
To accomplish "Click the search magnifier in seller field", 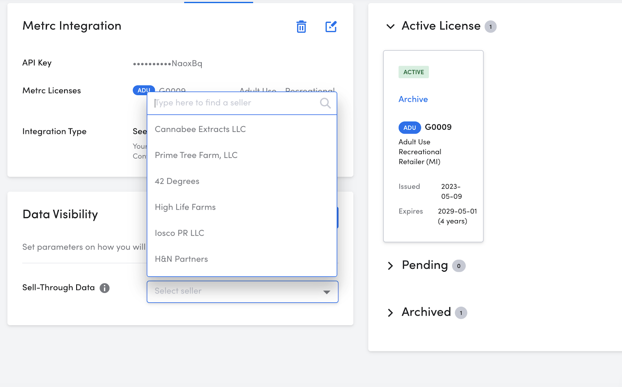I will click(x=325, y=103).
